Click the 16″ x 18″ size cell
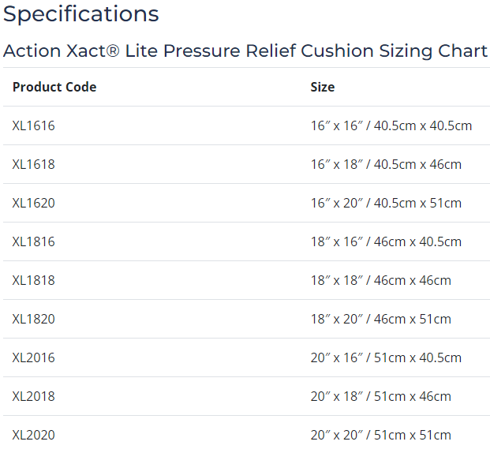 click(386, 164)
